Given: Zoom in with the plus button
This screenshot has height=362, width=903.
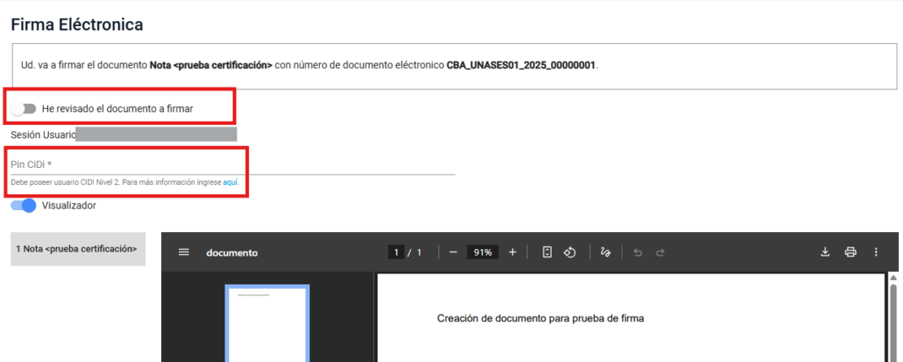Looking at the screenshot, I should click(513, 252).
